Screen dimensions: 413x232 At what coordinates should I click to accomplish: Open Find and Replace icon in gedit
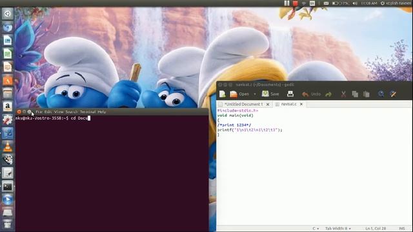coord(393,94)
